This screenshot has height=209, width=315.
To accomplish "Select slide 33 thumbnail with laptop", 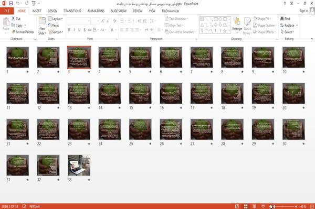I will [79, 165].
